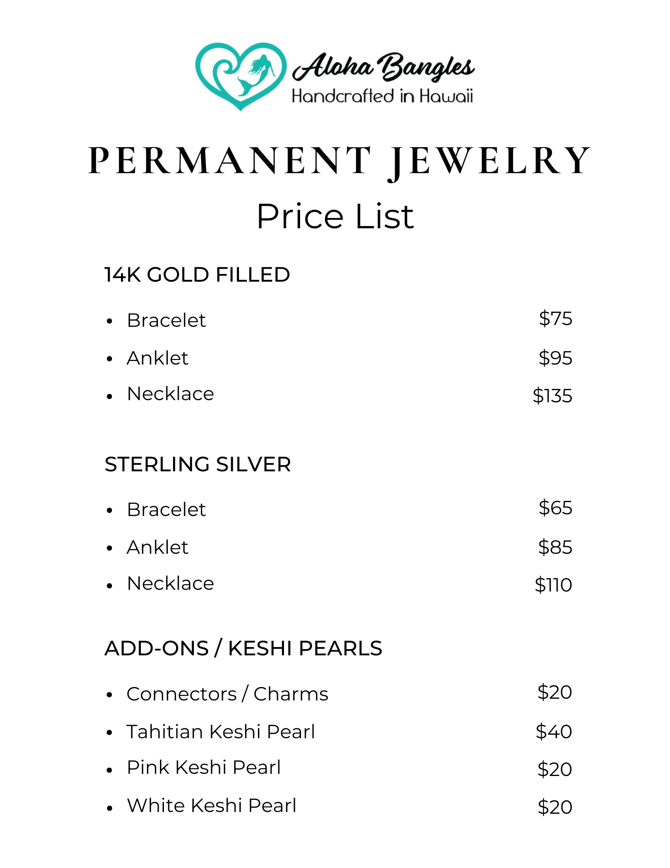The width and height of the screenshot is (670, 868).
Task: Click the gold filled Anklet $95 price
Action: 555,358
